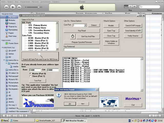Click Close Tray button
This screenshot has width=164, height=123.
click(x=111, y=36)
